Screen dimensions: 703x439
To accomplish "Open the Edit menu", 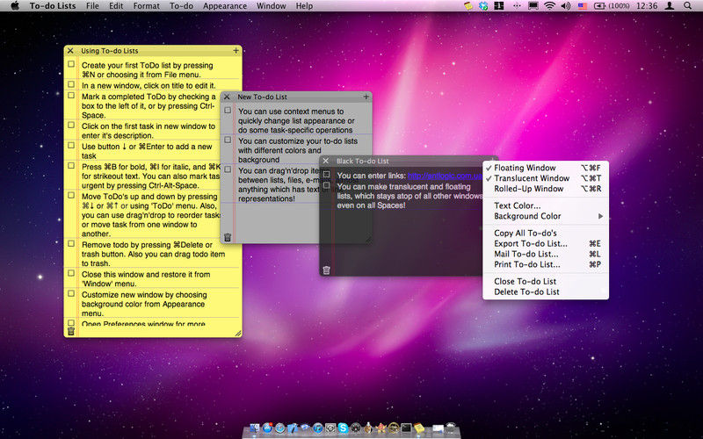I will 116,6.
